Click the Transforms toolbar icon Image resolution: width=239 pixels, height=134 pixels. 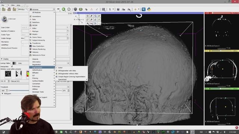pyautogui.click(x=86, y=9)
